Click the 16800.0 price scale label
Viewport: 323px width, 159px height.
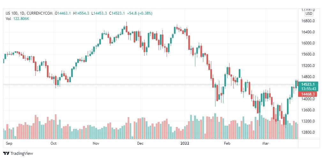pyautogui.click(x=308, y=21)
